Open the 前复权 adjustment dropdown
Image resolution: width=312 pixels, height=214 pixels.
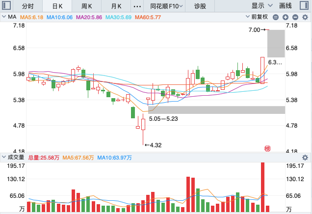click(x=257, y=17)
